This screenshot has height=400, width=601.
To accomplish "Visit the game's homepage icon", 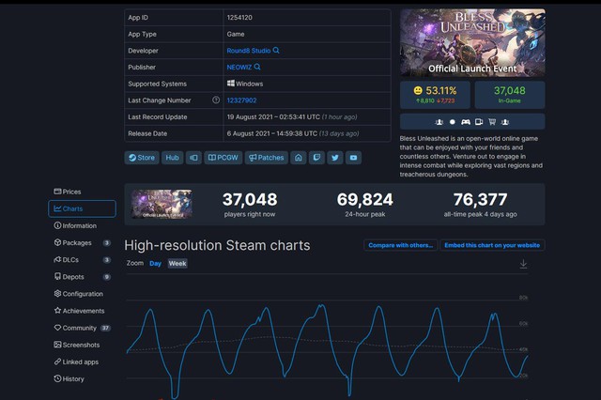I will click(x=299, y=158).
